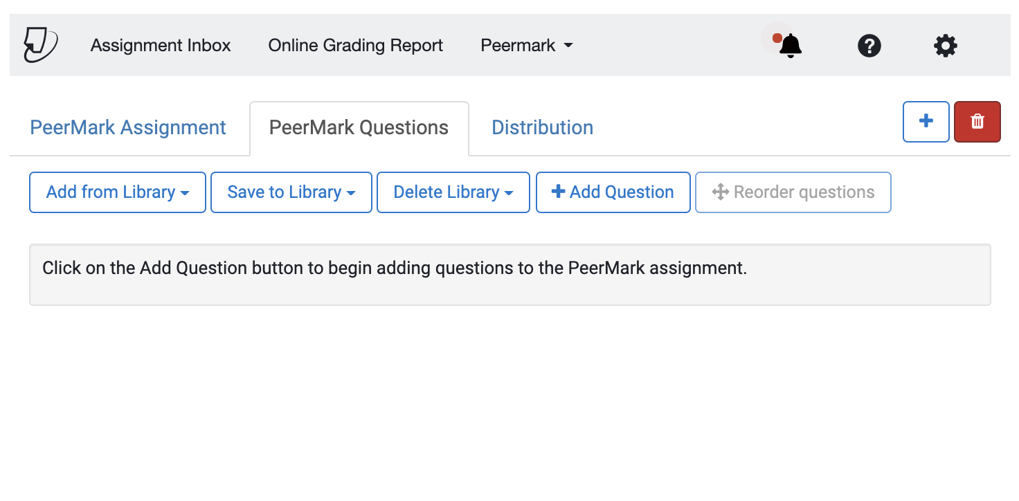Open help via question mark icon

pyautogui.click(x=869, y=46)
